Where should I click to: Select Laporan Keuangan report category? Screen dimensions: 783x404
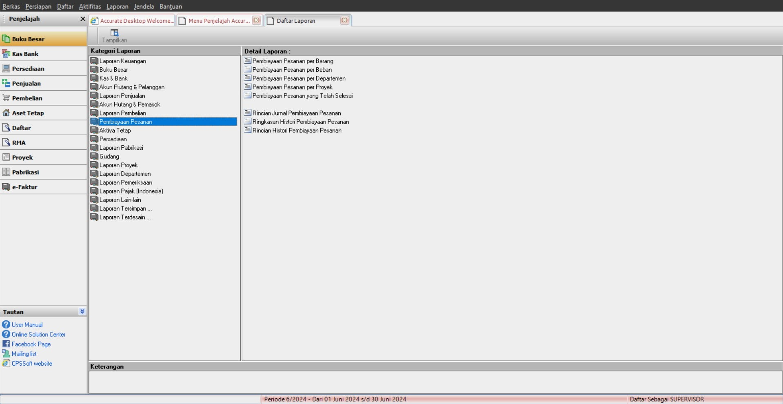122,61
